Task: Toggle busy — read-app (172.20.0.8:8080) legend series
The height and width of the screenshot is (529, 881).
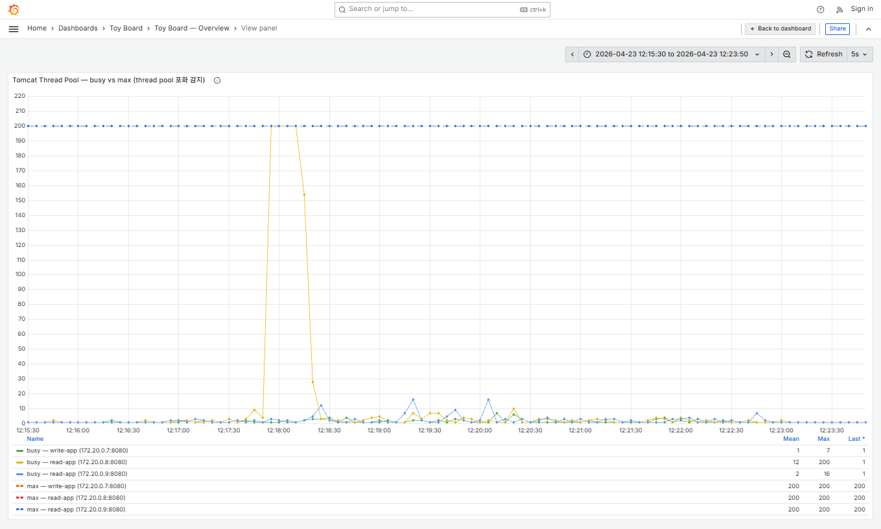Action: (76, 462)
